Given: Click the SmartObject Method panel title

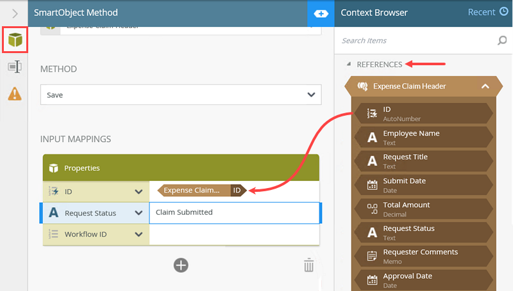Looking at the screenshot, I should [76, 12].
